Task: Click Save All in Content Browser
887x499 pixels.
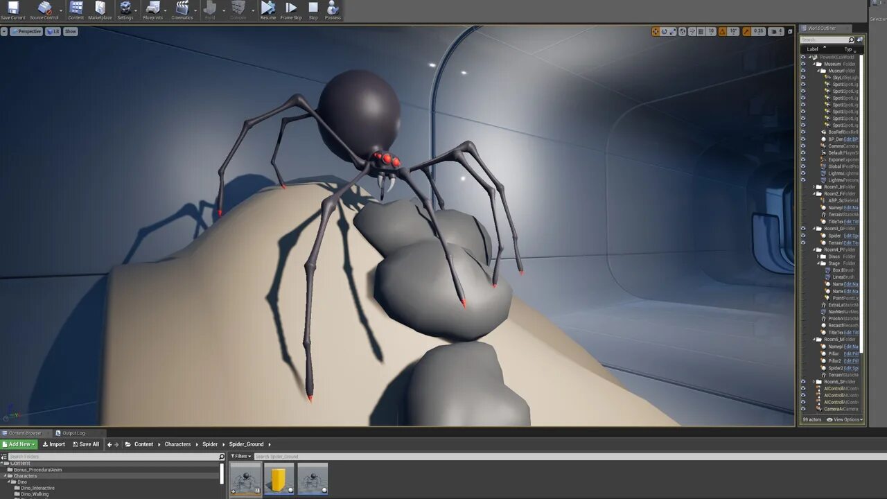Action: 86,444
